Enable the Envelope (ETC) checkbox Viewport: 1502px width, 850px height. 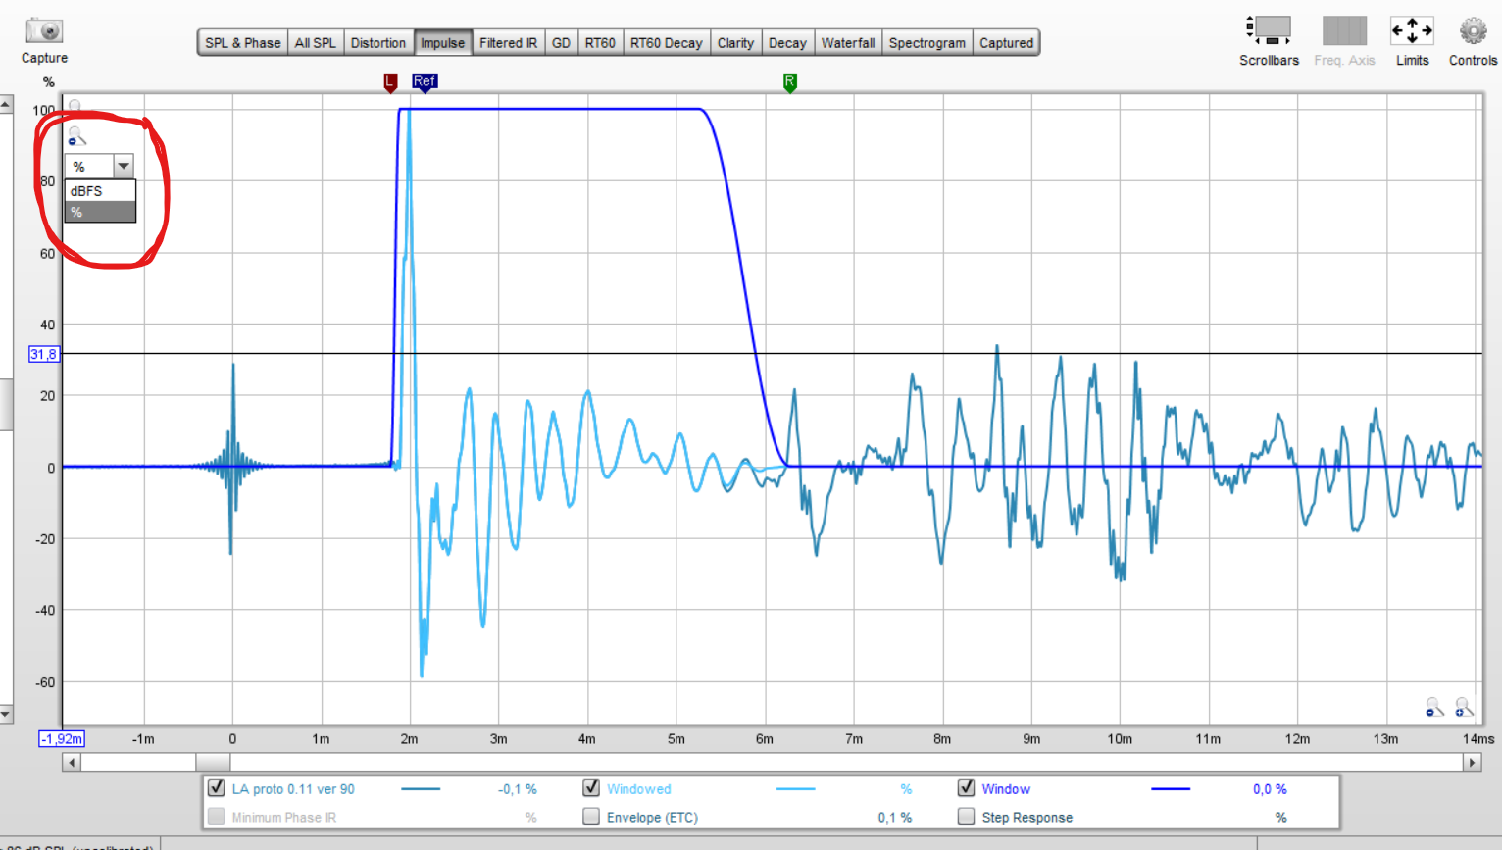point(591,817)
